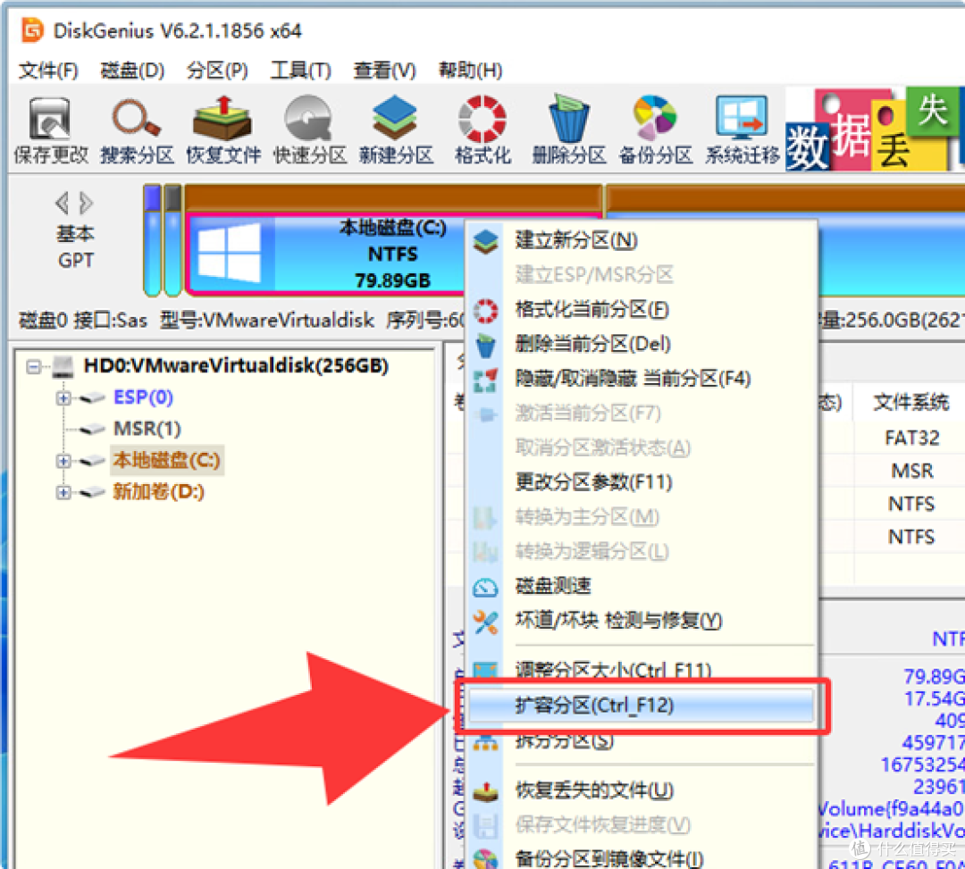The image size is (965, 869).
Task: Click the DiskGenius app logo in the title bar
Action: 32,29
